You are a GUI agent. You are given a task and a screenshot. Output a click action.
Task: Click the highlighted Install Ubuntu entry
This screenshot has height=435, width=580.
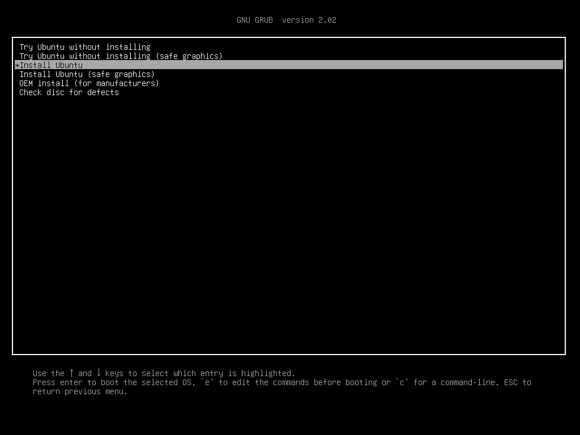click(x=51, y=65)
